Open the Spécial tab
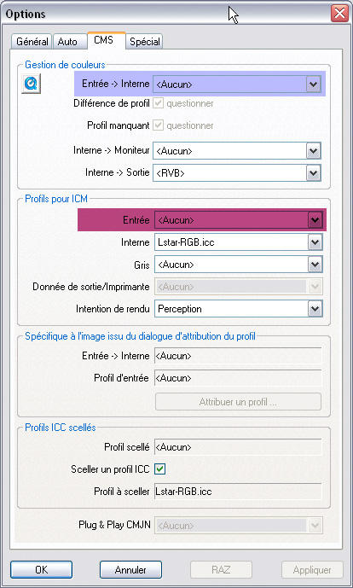 [x=145, y=42]
